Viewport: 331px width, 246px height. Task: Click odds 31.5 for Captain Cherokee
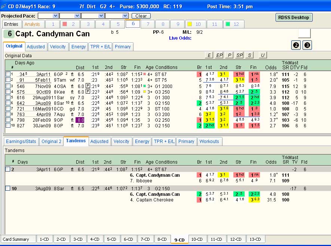pos(271,200)
